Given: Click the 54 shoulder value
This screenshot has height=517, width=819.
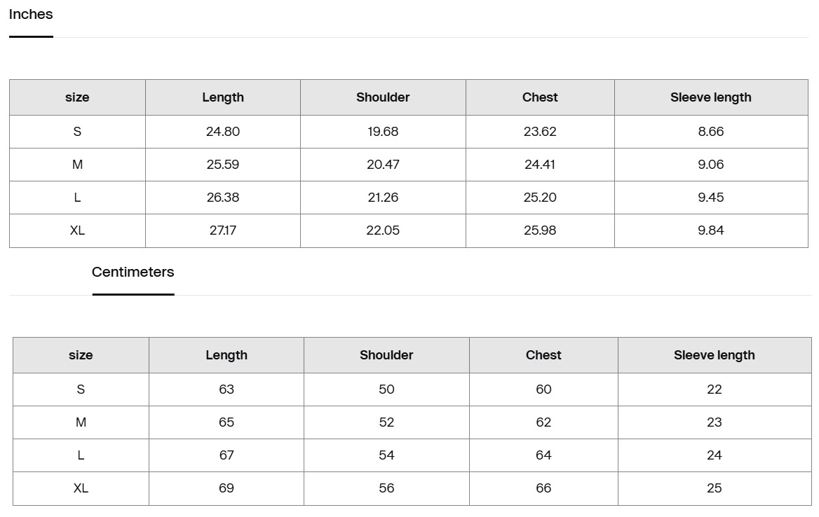Looking at the screenshot, I should [386, 455].
